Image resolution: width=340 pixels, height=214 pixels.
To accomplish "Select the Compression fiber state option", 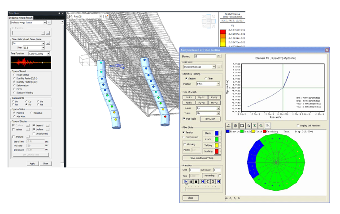I will (x=184, y=137).
